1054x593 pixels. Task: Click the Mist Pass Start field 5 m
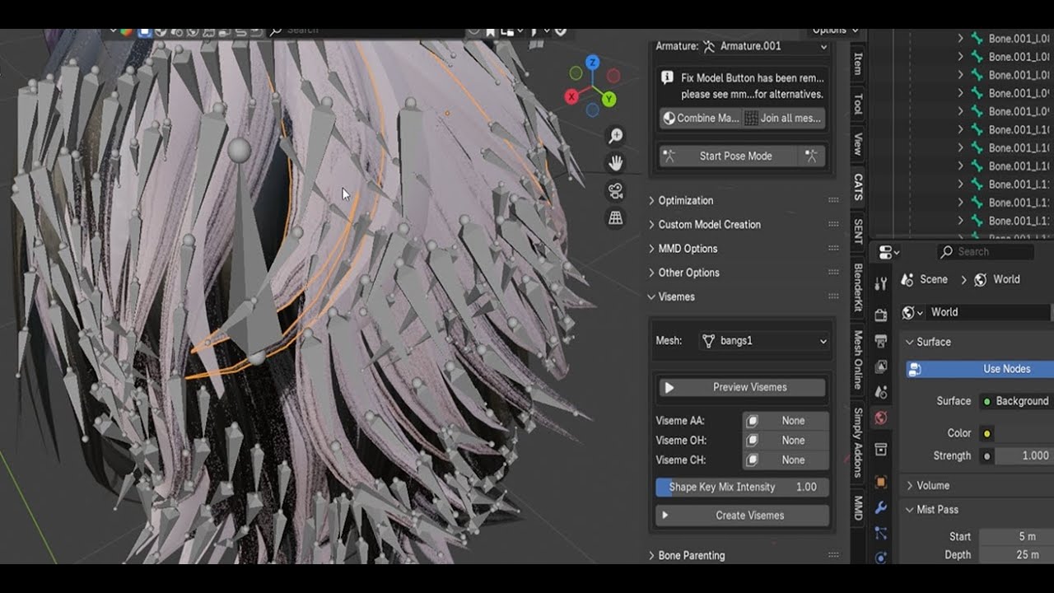1017,536
